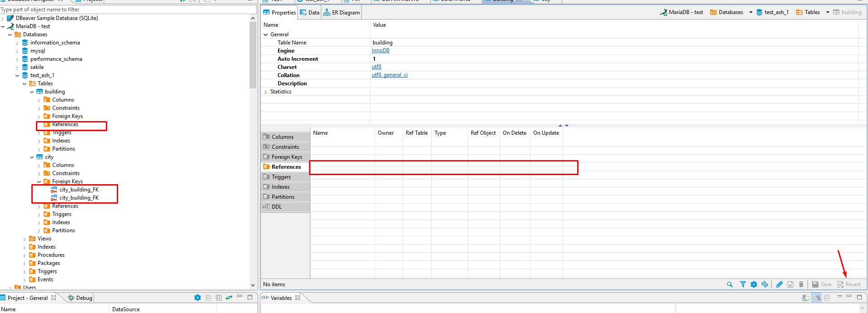This screenshot has height=313, width=868.
Task: Click the Tables breadcrumb
Action: click(808, 12)
